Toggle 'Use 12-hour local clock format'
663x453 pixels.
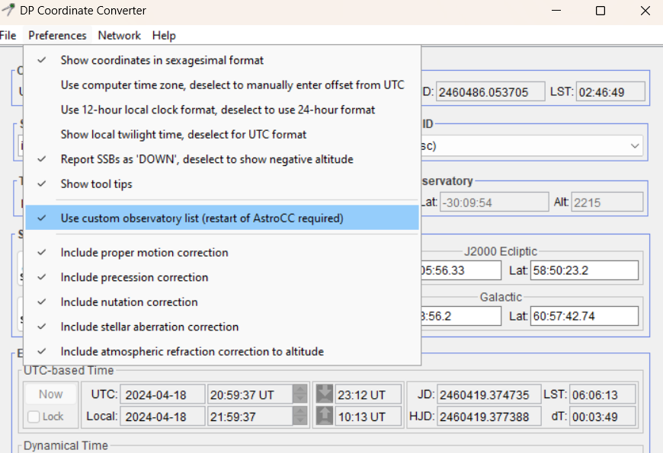coord(217,110)
